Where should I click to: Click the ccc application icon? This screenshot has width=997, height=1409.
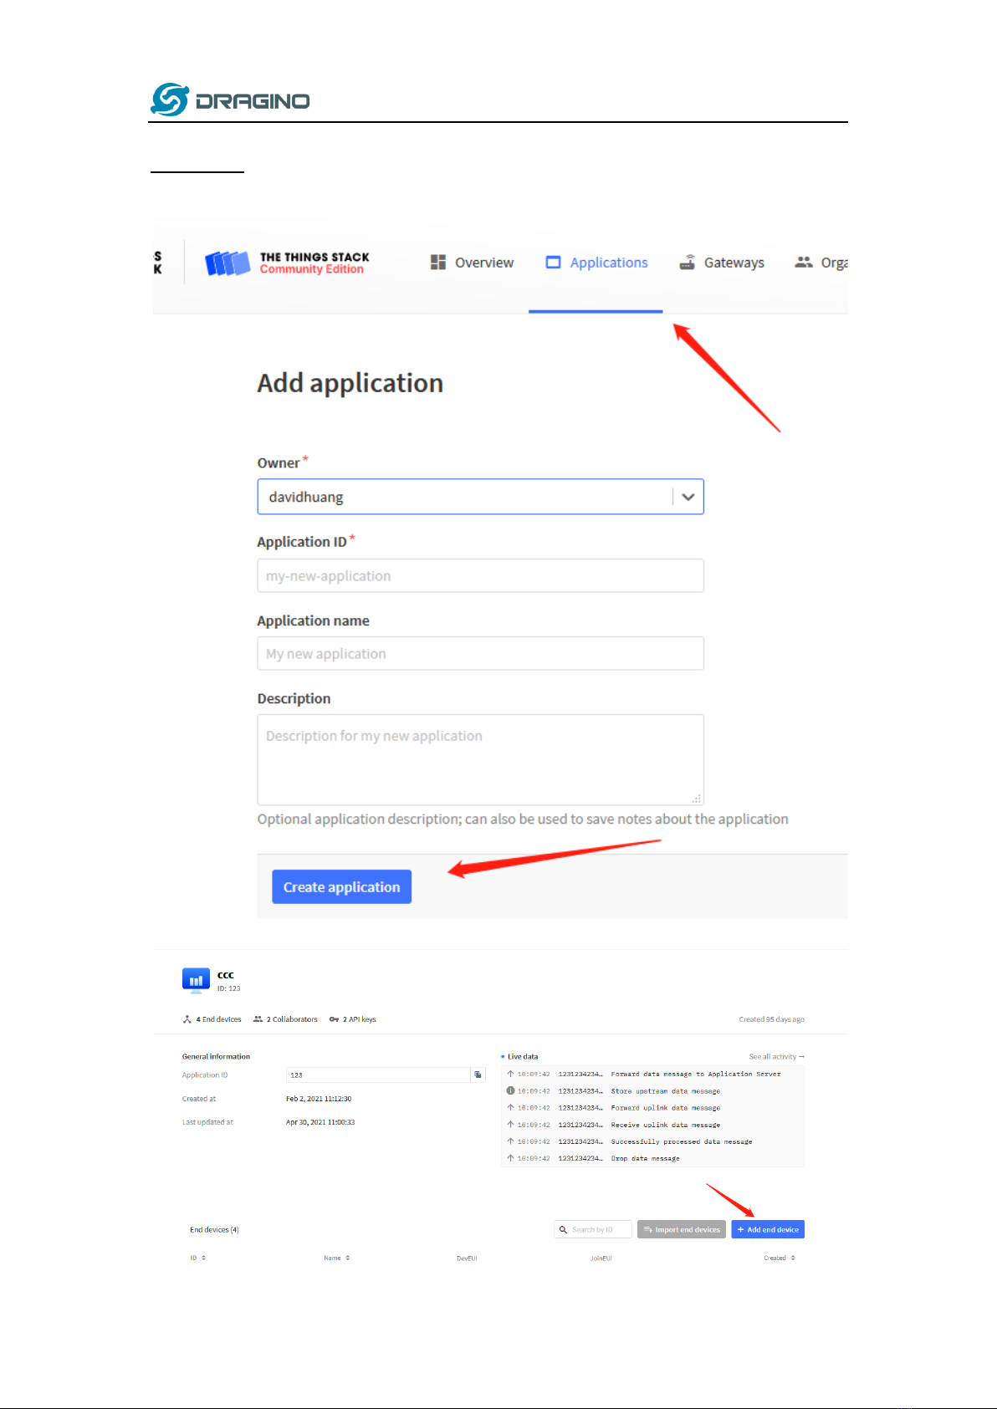[x=196, y=980]
